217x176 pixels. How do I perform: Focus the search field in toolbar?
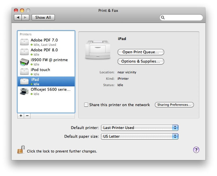tap(181, 17)
